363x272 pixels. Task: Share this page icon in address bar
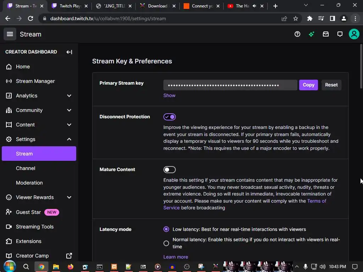[x=284, y=18]
